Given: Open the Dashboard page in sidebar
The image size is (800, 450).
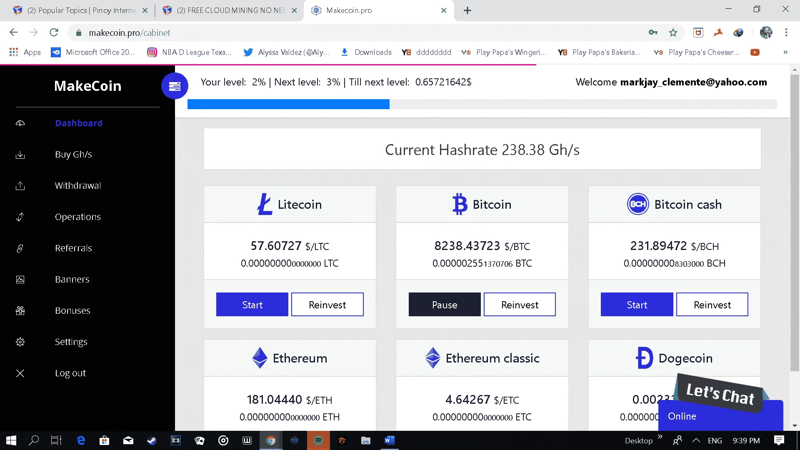Looking at the screenshot, I should point(79,123).
